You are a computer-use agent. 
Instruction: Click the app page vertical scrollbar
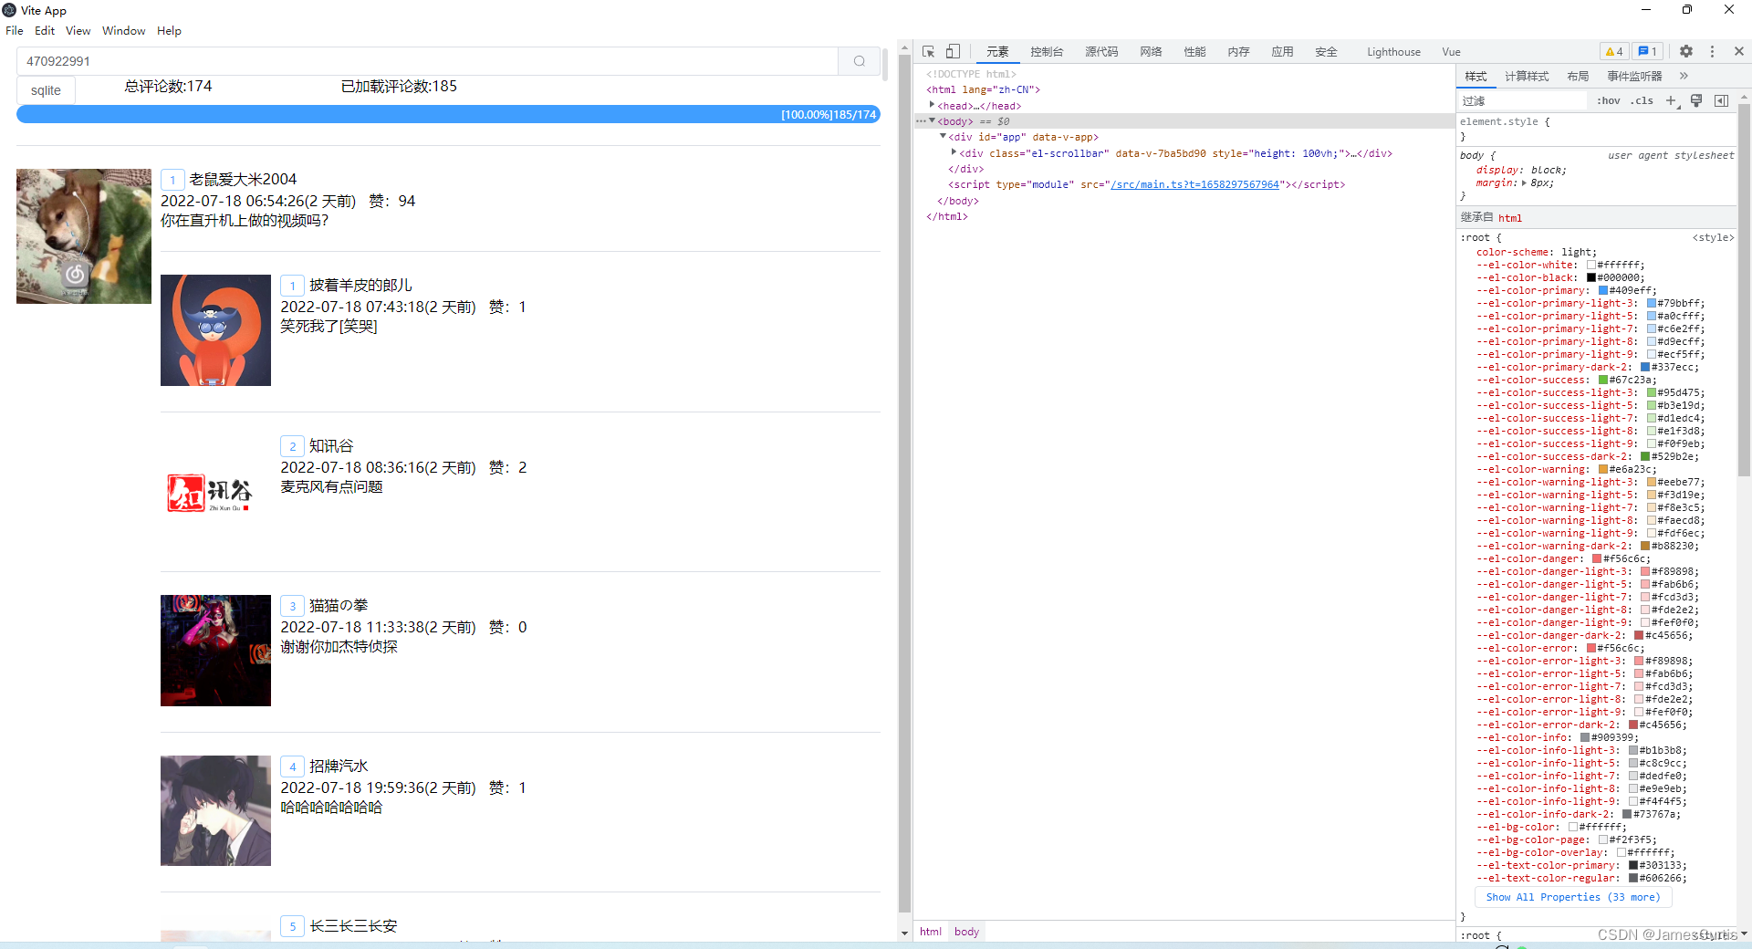904,484
